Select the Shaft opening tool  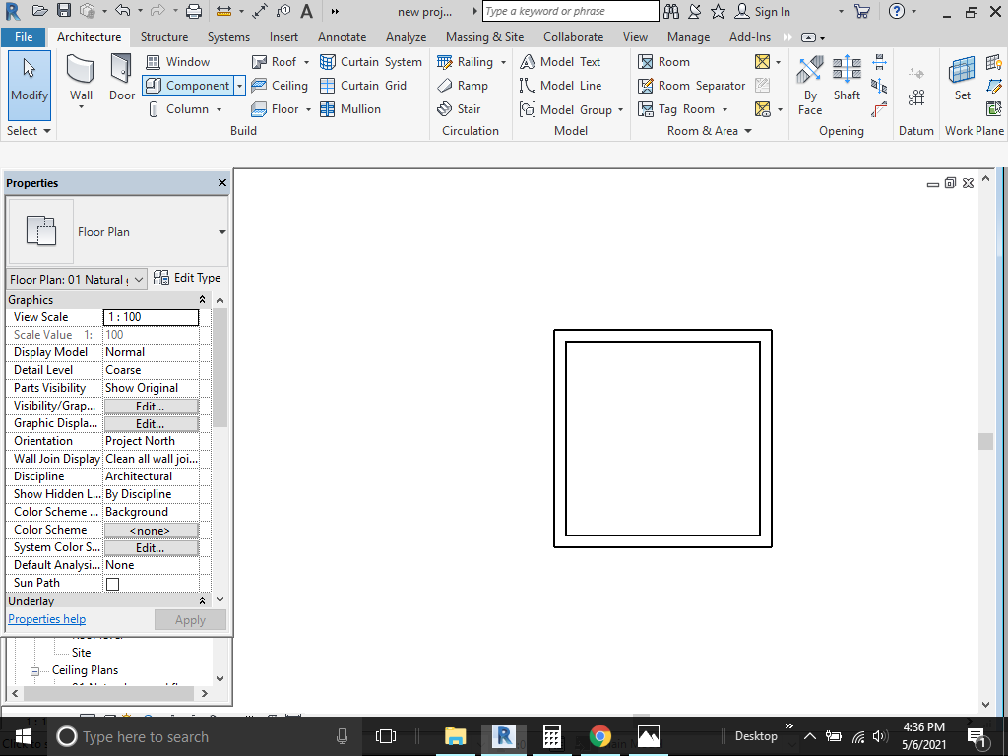tap(847, 79)
